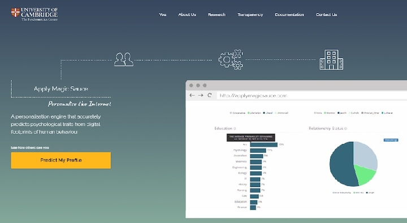Click the Lutheran legend entry
This screenshot has width=407, height=223.
387,113
